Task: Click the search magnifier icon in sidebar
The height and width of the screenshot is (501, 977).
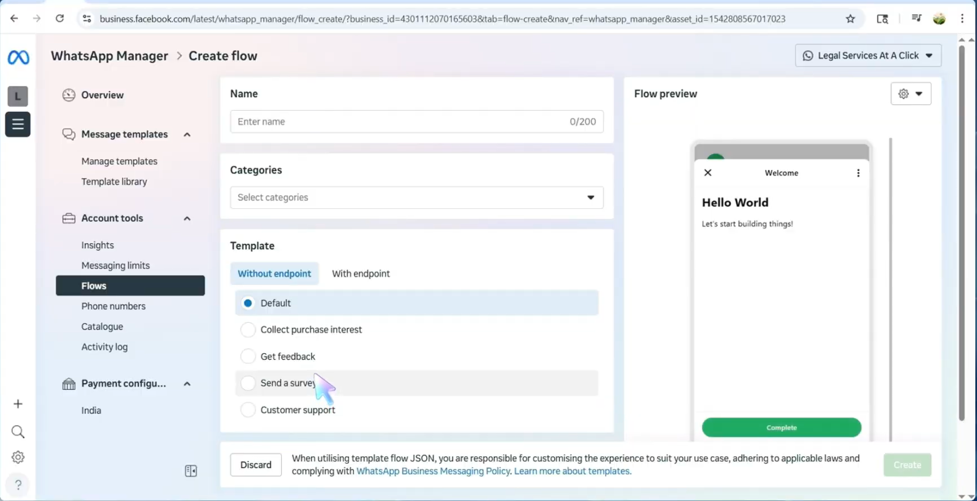Action: tap(18, 432)
